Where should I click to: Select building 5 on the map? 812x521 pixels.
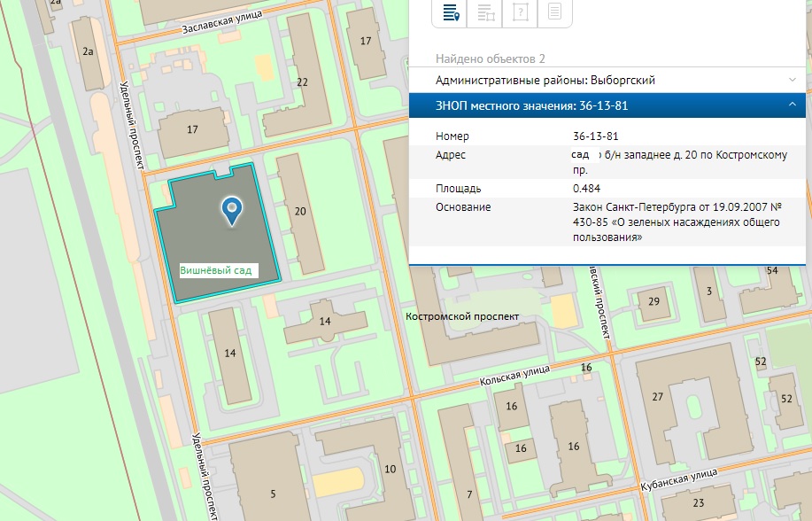[273, 493]
